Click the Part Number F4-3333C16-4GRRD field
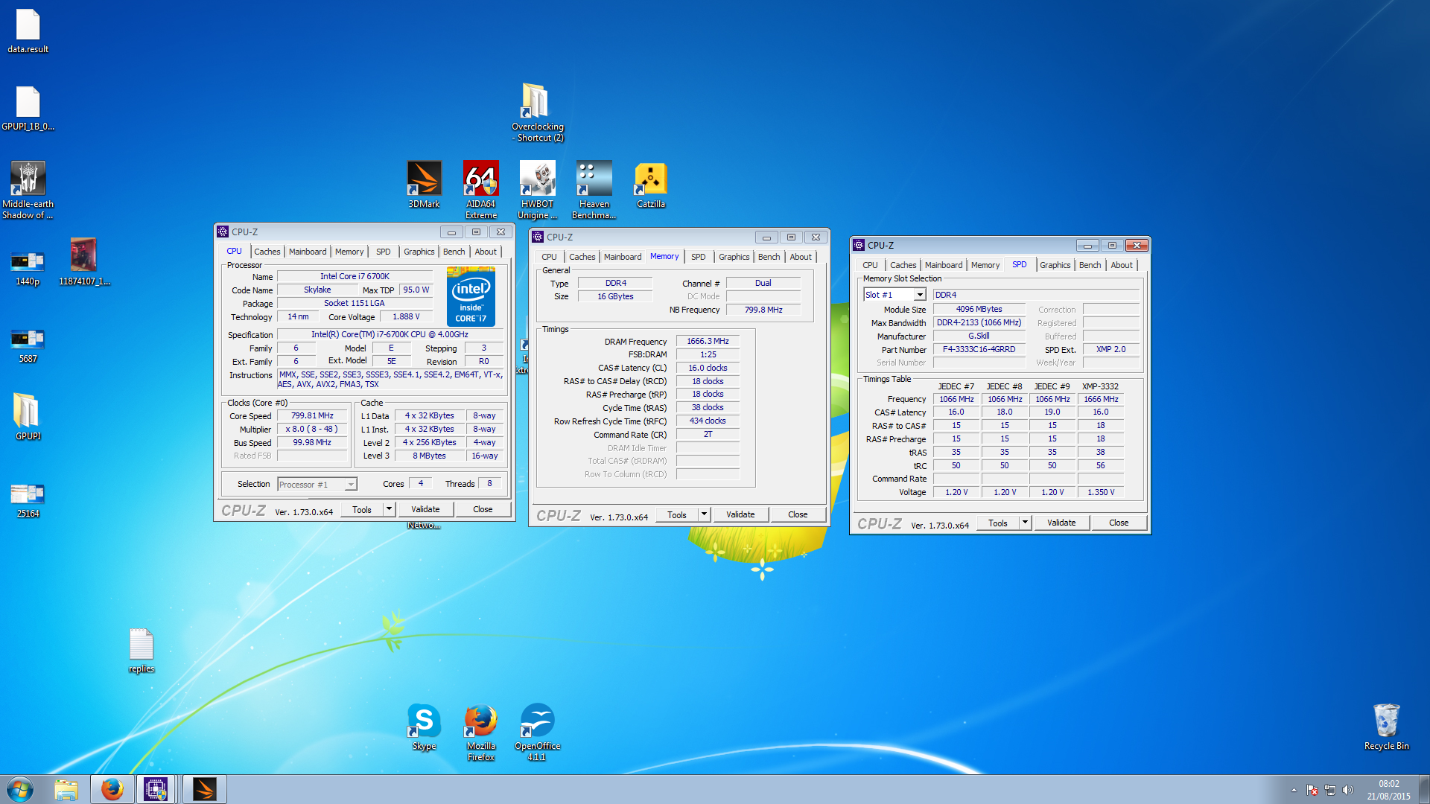 [x=979, y=349]
